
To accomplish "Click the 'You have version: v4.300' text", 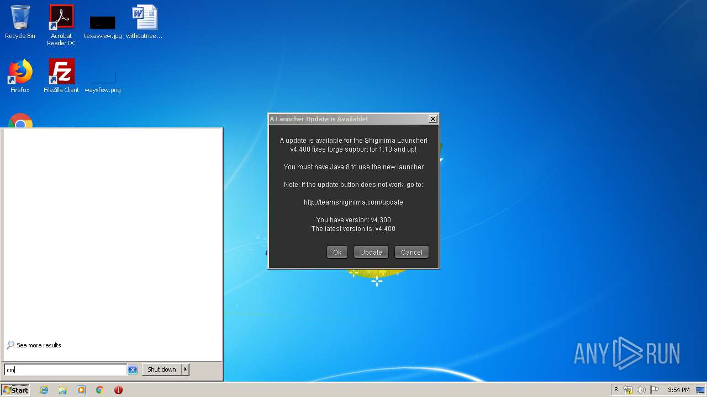I will point(353,220).
